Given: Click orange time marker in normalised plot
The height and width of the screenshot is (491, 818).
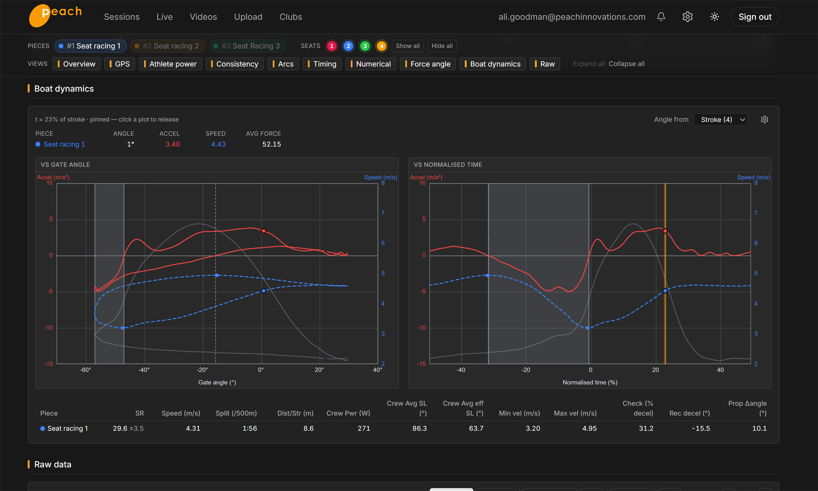Looking at the screenshot, I should coord(665,274).
